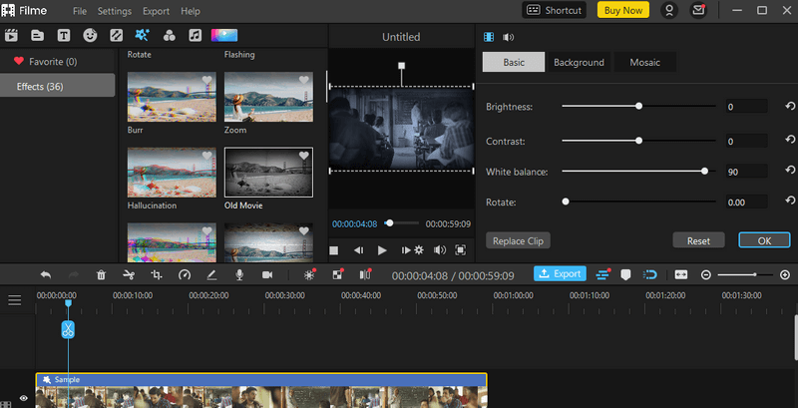
Task: Open the Audio music note icon
Action: (195, 36)
